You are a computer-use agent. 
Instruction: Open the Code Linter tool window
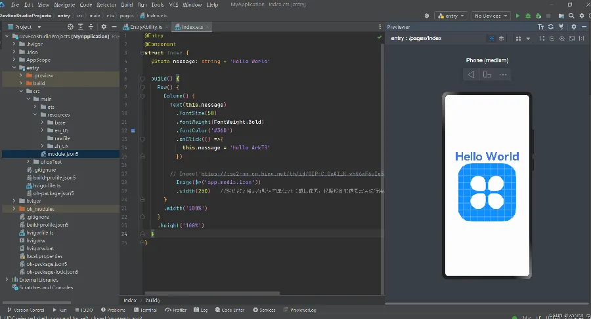(230, 310)
